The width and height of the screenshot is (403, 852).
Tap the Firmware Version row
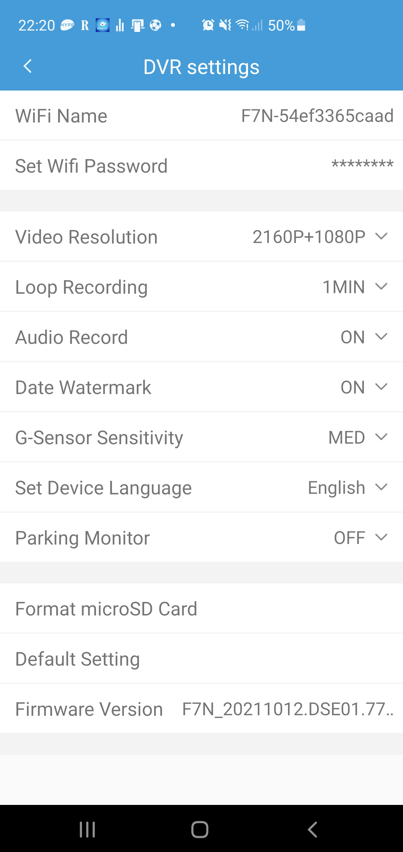click(x=201, y=709)
